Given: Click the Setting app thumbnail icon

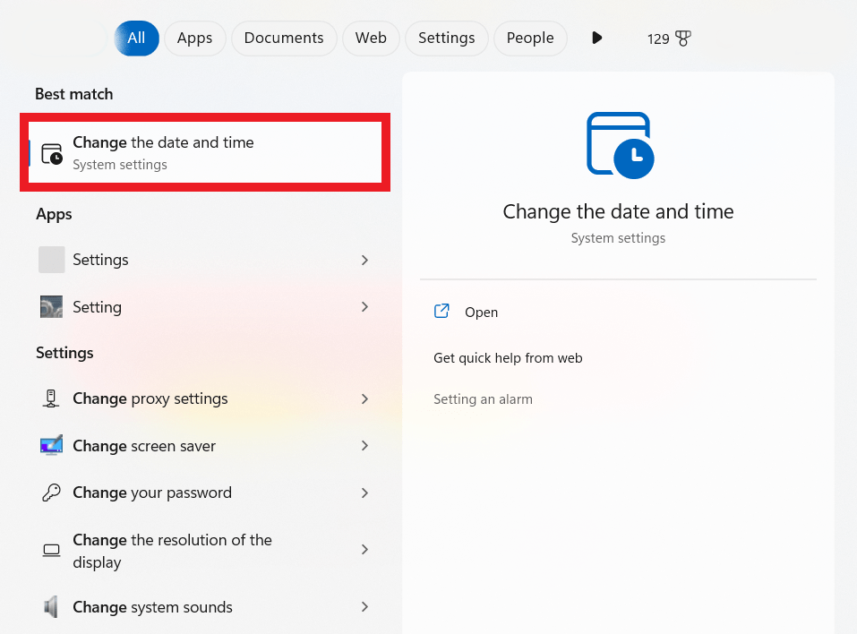Looking at the screenshot, I should 51,306.
